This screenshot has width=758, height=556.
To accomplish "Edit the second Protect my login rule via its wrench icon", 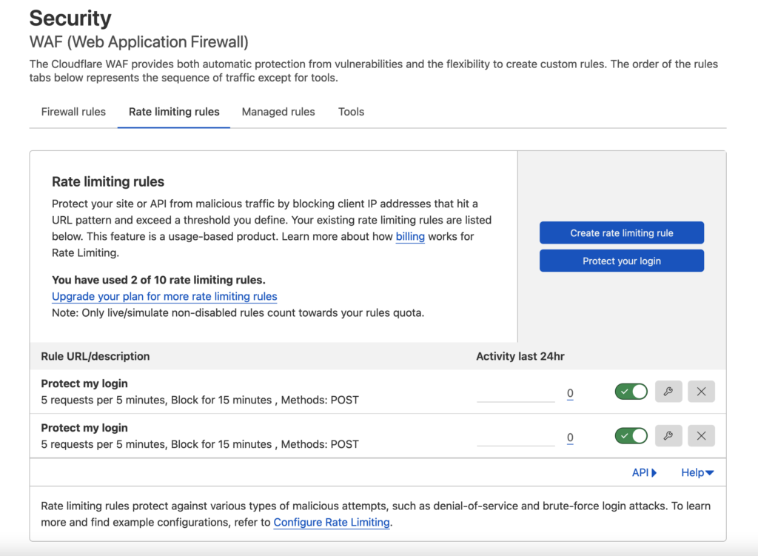I will click(668, 435).
